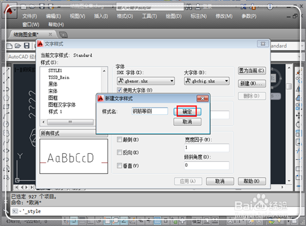Image resolution: width=306 pixels, height=226 pixels.
Task: Enable the 垂直 checkbox
Action: click(119, 166)
